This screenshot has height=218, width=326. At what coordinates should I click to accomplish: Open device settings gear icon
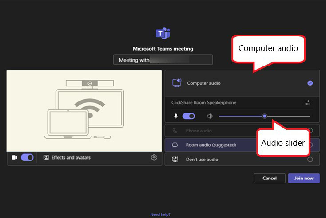click(154, 157)
